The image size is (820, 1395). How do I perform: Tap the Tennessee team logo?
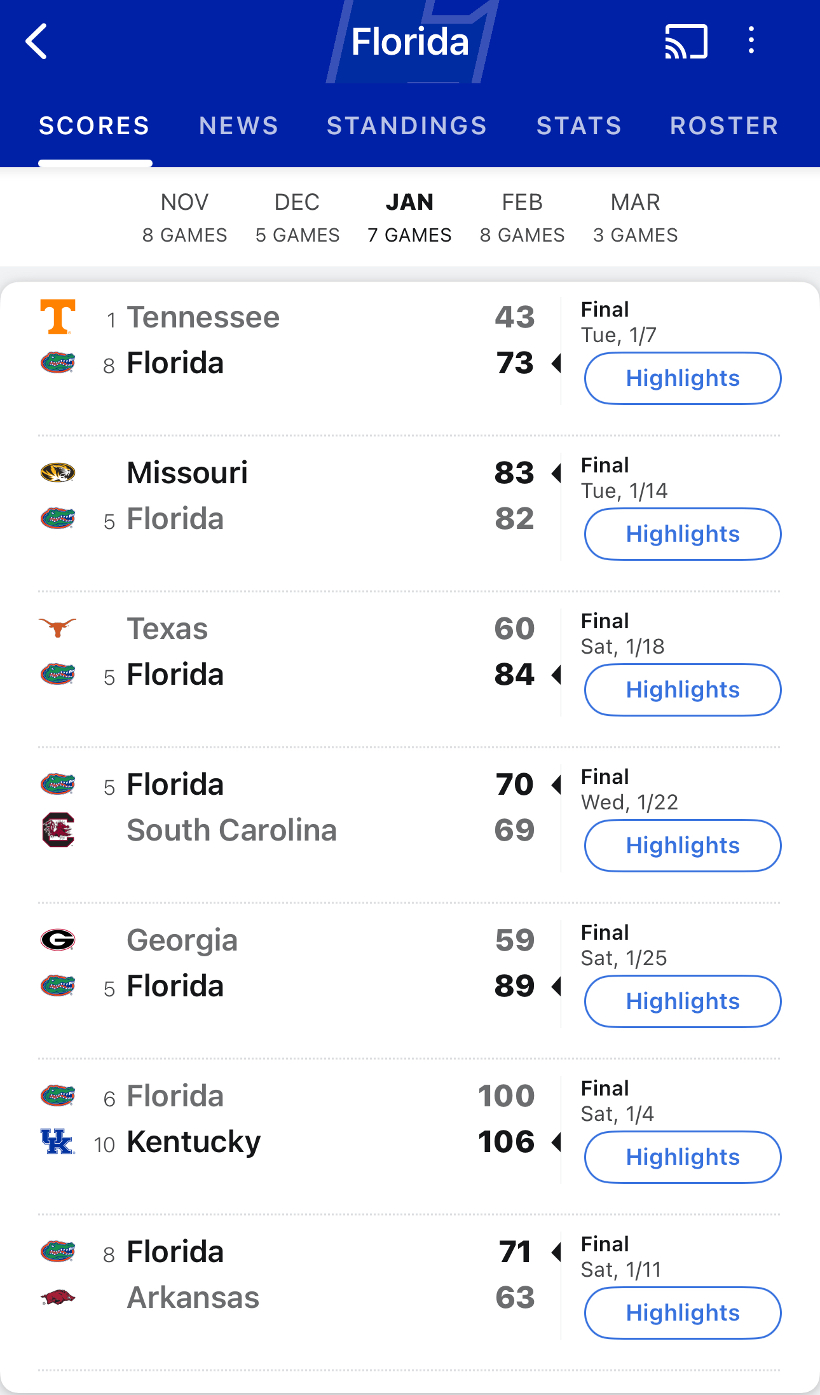(x=58, y=317)
